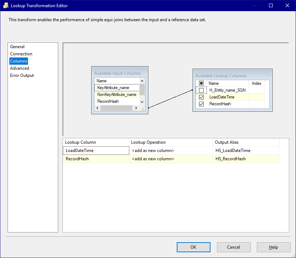Screen dimensions: 296x258
Task: Click the input columns vertical scrollbar thumb
Action: click(142, 89)
